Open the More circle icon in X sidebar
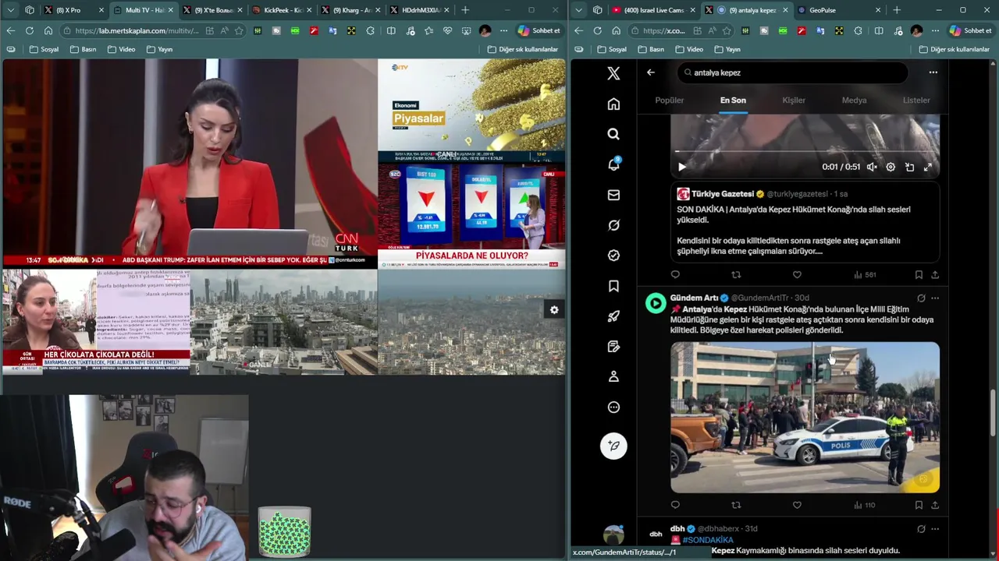 point(613,407)
